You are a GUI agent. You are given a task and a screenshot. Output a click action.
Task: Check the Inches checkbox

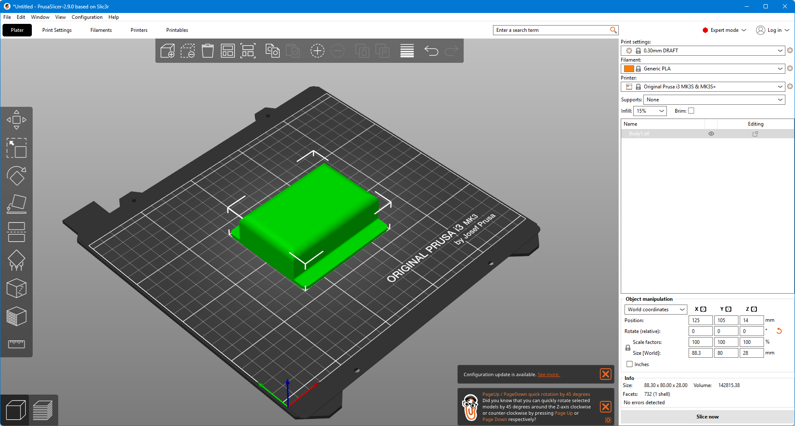click(x=630, y=364)
